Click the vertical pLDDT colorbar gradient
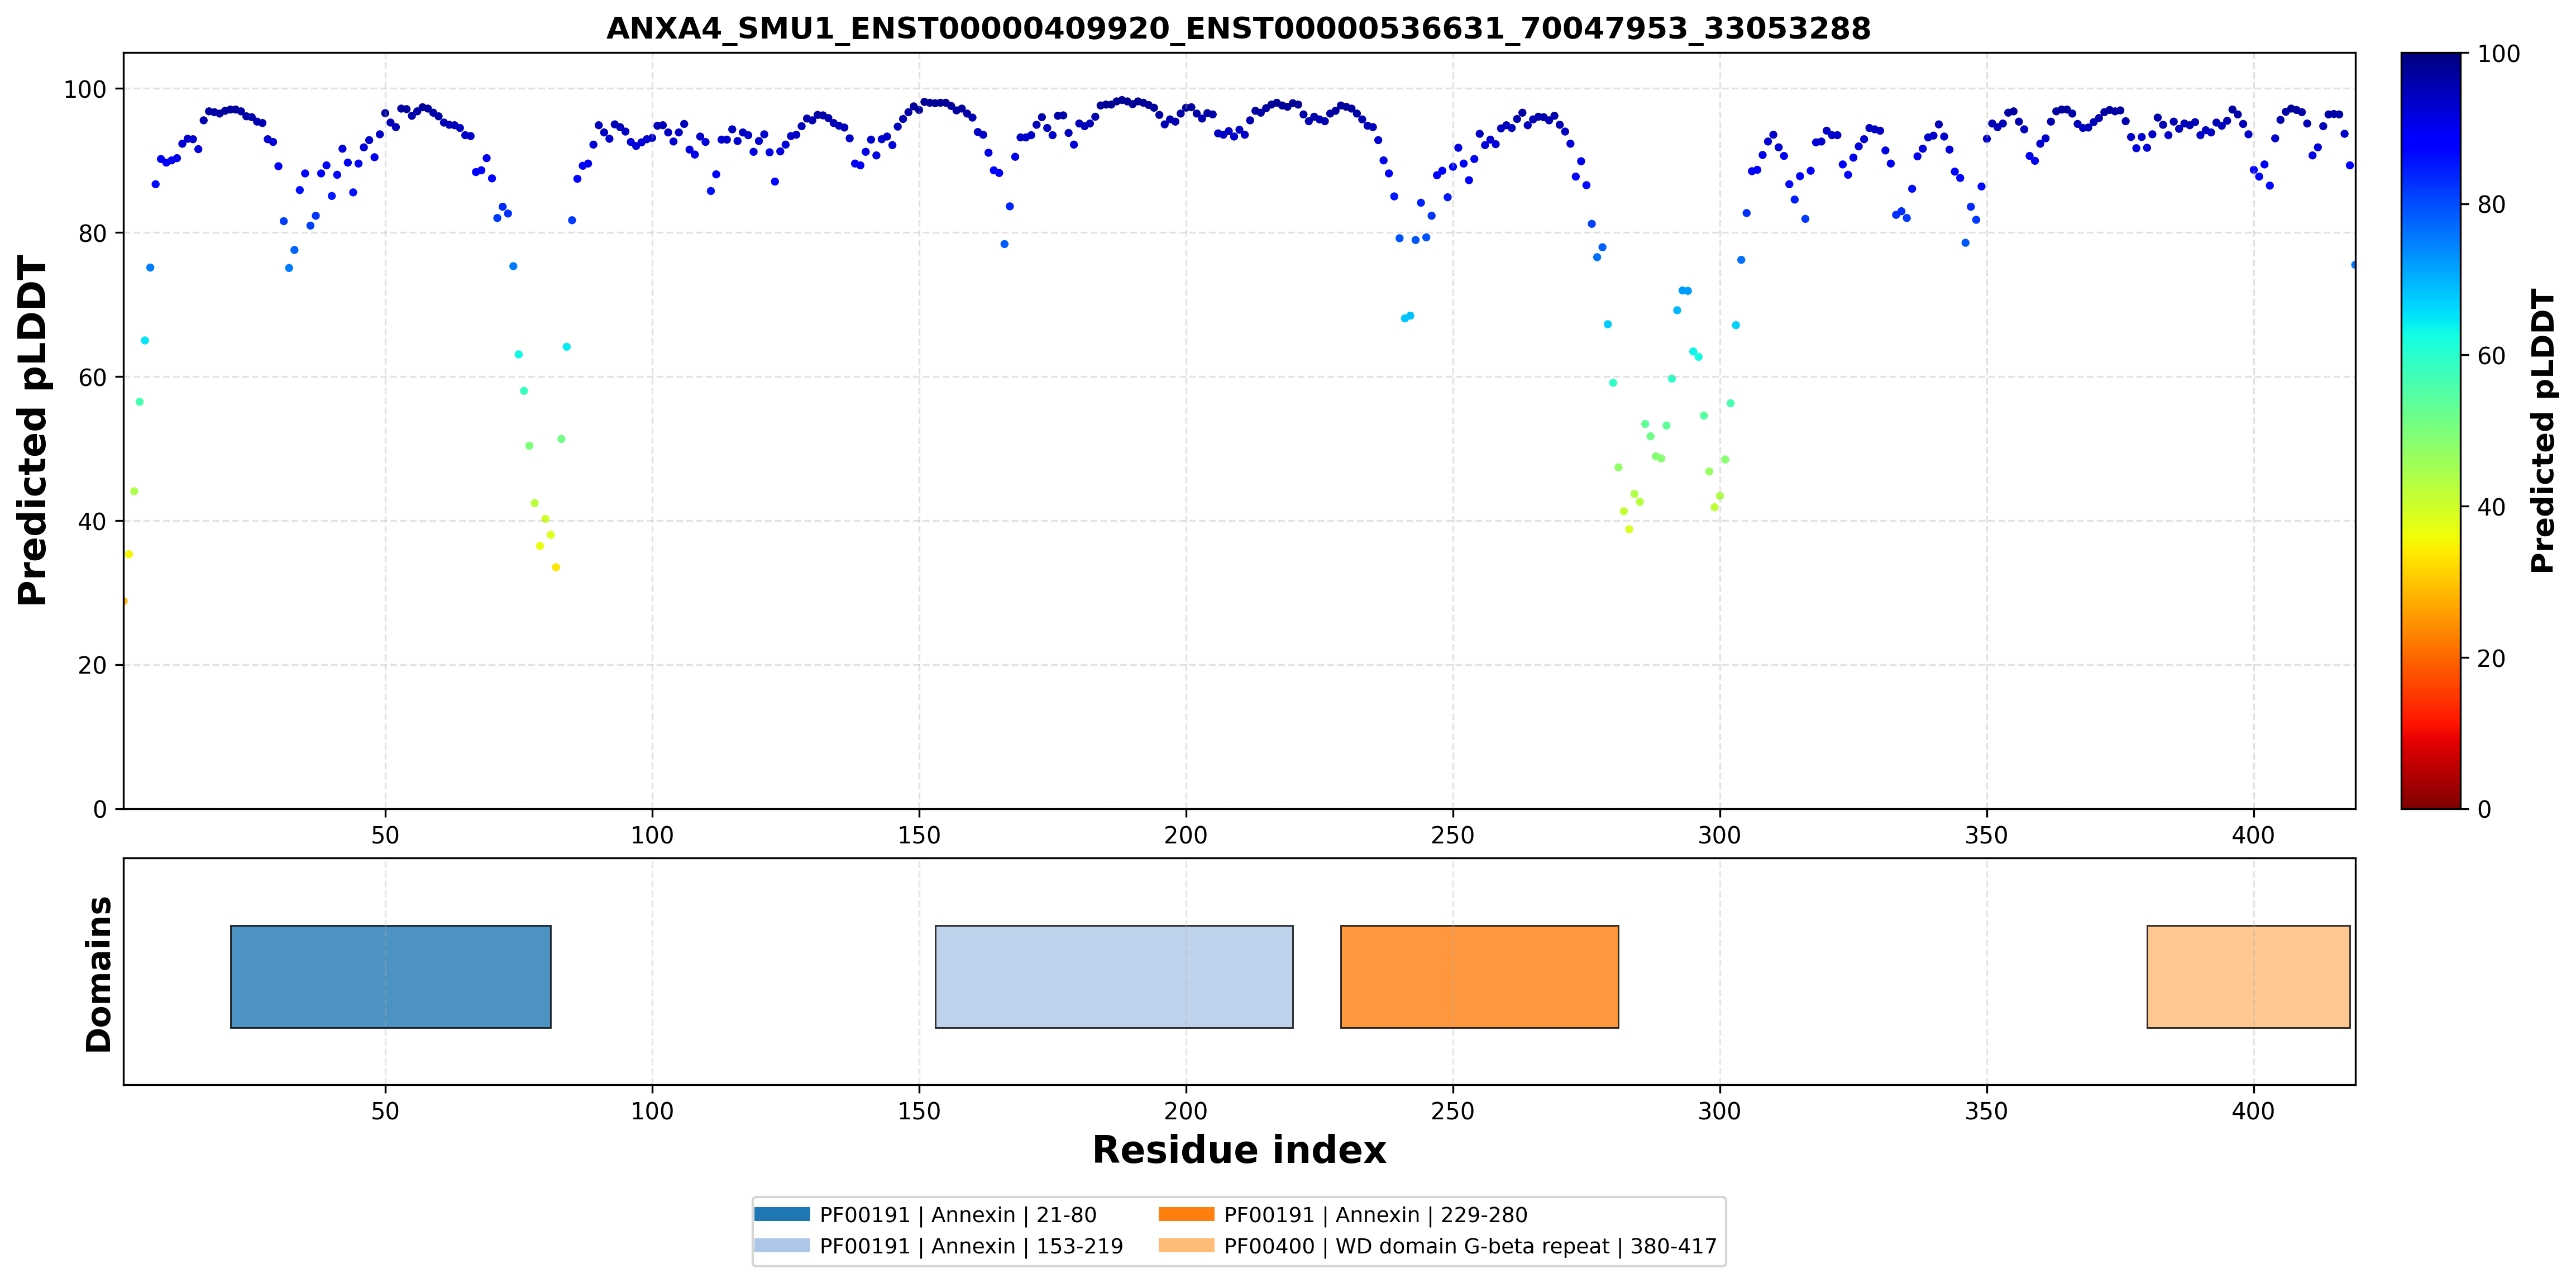 [x=2431, y=431]
